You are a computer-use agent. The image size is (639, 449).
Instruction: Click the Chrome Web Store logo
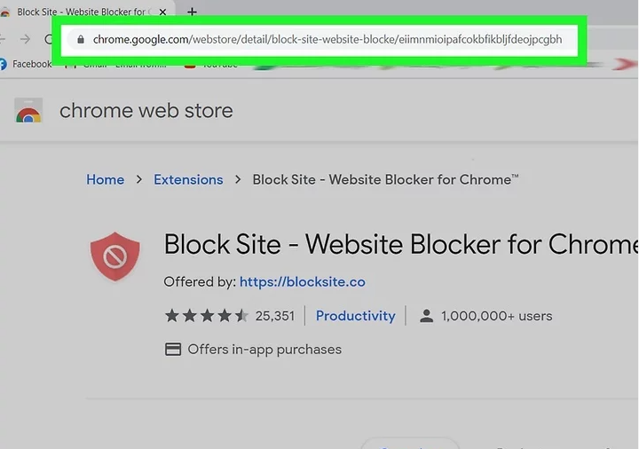point(28,112)
